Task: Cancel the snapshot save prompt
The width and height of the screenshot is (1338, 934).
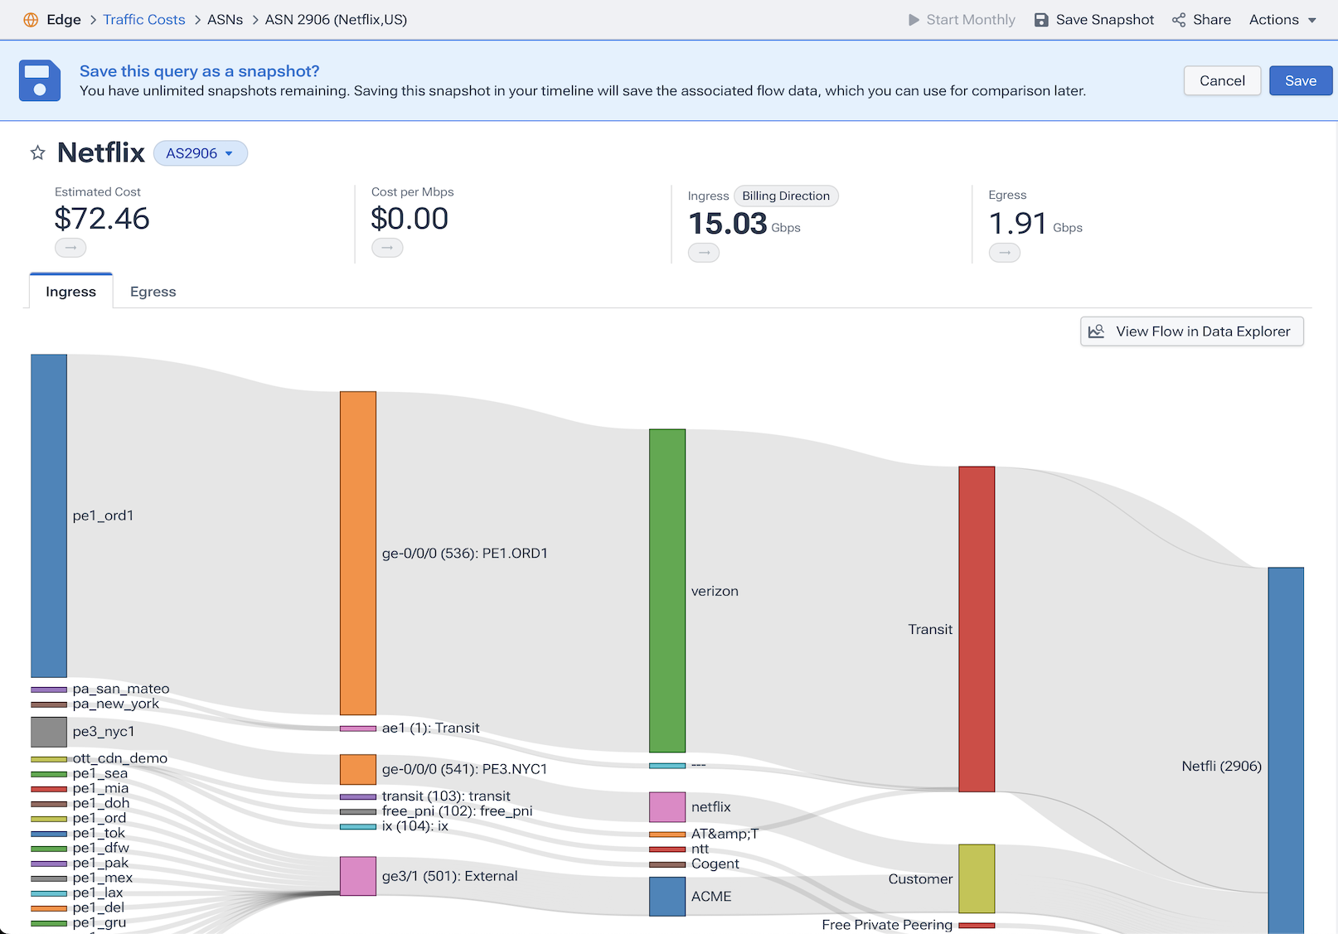Action: (1222, 80)
